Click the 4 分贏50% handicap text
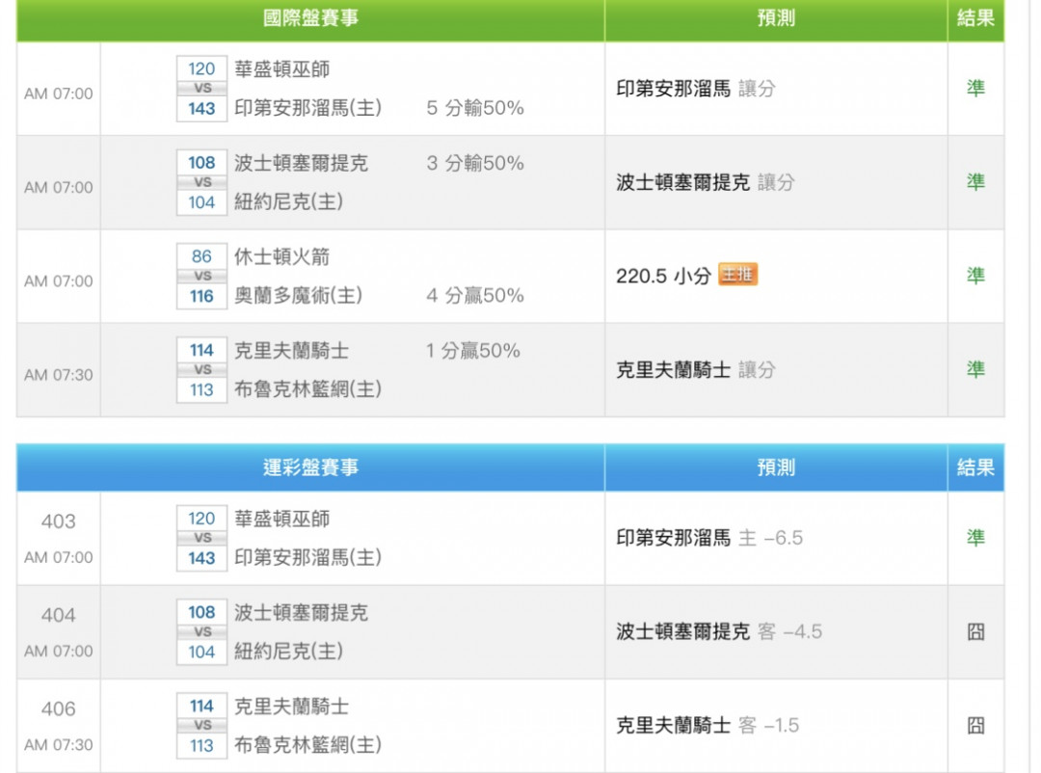This screenshot has width=1041, height=773. [x=475, y=296]
